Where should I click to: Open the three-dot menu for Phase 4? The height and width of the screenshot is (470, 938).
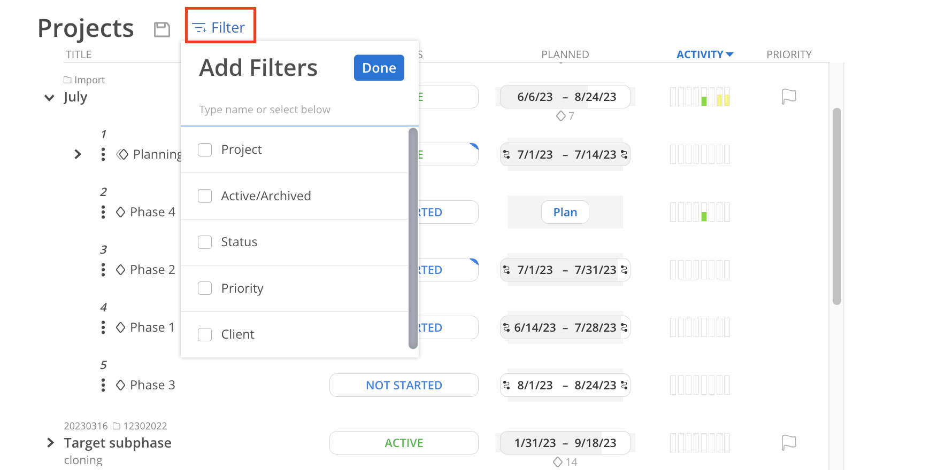coord(103,212)
